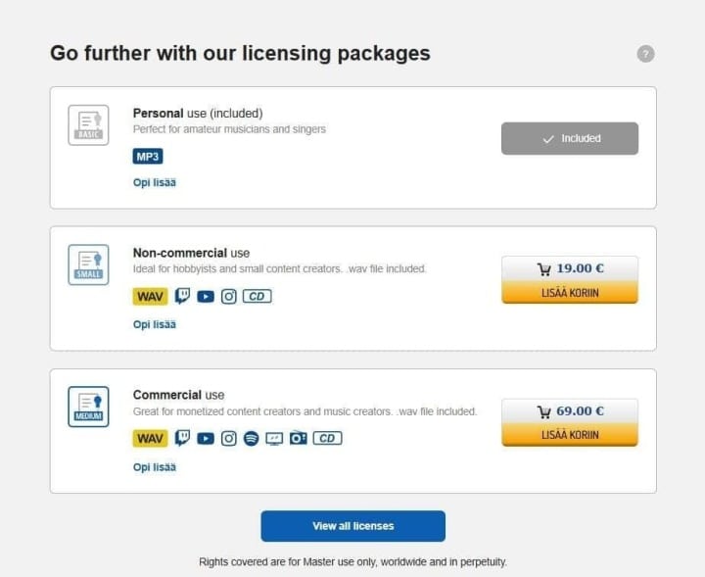Click the TV screen icon under Commercial use

point(274,438)
